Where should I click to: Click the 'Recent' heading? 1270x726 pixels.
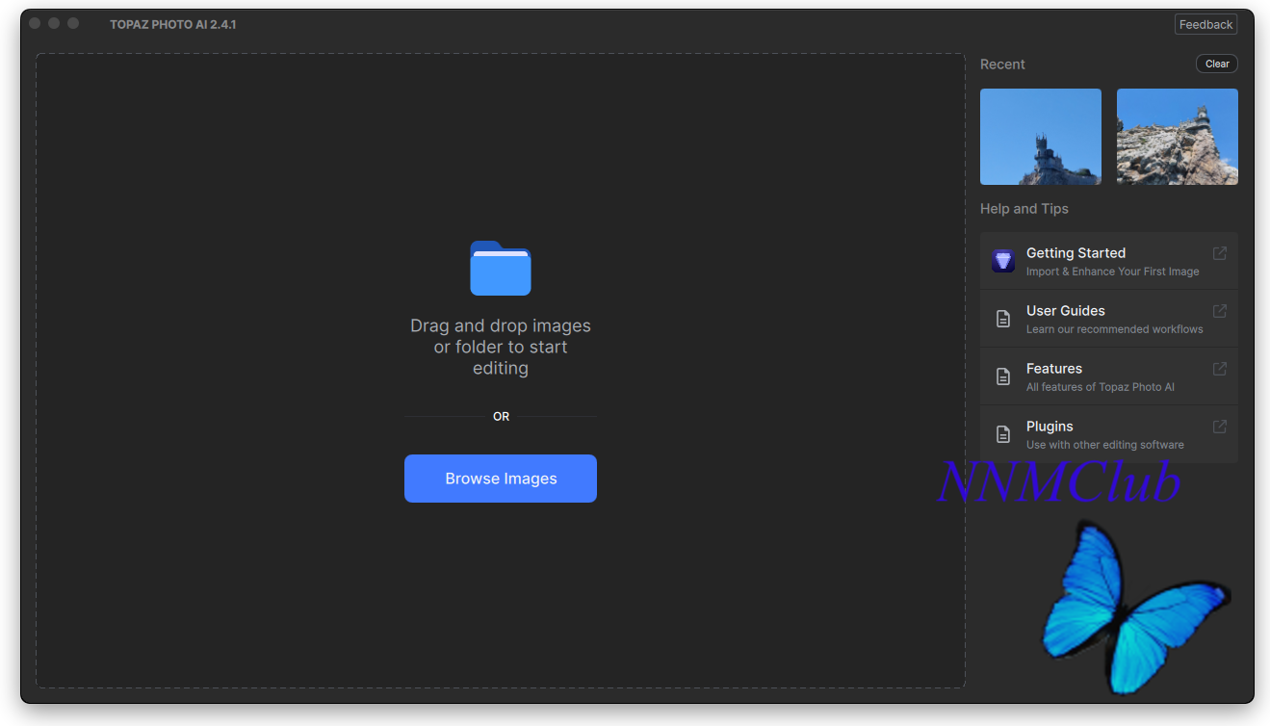(x=1002, y=65)
